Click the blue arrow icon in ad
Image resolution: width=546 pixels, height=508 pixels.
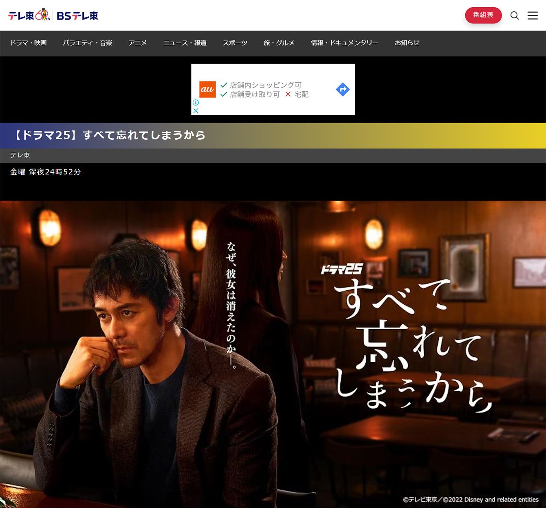click(x=343, y=90)
